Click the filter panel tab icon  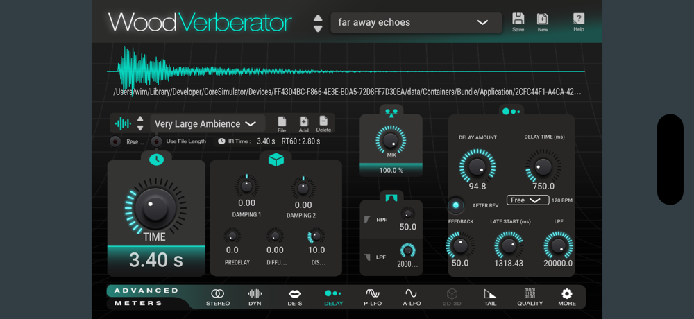(x=391, y=198)
